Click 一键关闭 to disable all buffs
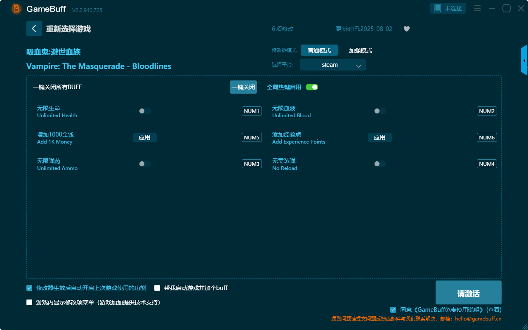This screenshot has width=528, height=330. (x=243, y=87)
